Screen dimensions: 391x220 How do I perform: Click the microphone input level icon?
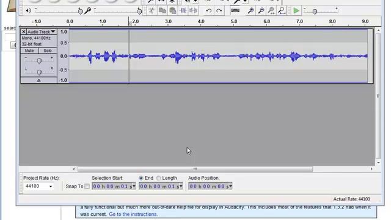(x=87, y=11)
